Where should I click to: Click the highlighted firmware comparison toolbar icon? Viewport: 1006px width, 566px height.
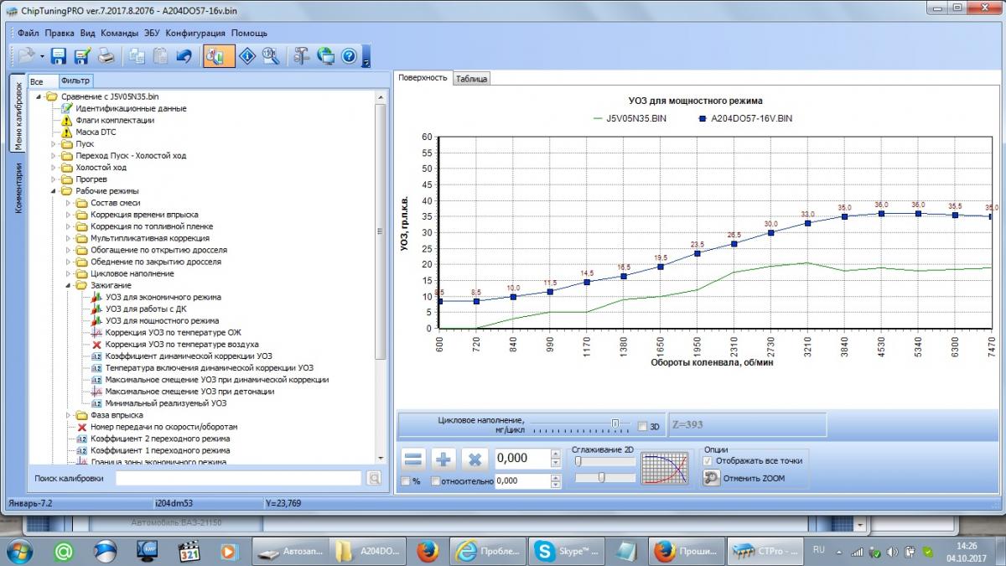[215, 57]
